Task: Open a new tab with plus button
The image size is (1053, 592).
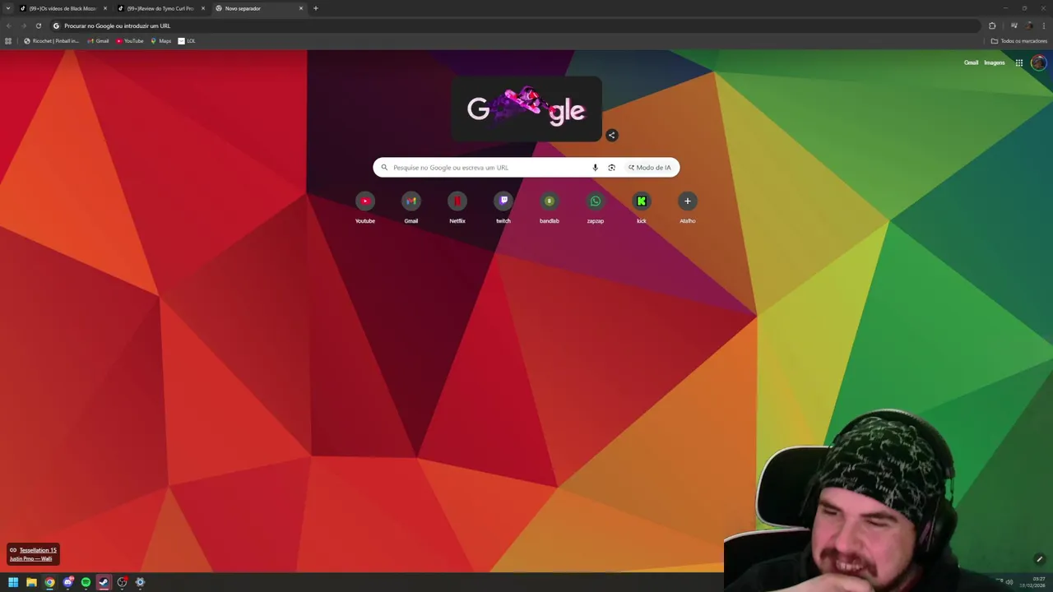Action: pos(315,8)
